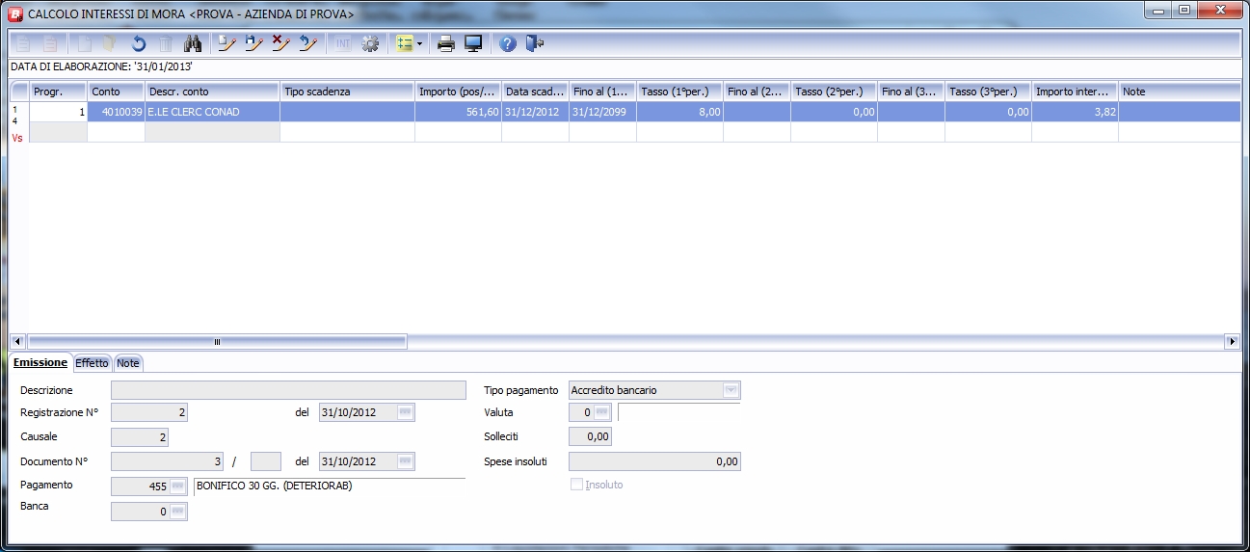Click the application icon in title bar
The image size is (1250, 552).
15,14
